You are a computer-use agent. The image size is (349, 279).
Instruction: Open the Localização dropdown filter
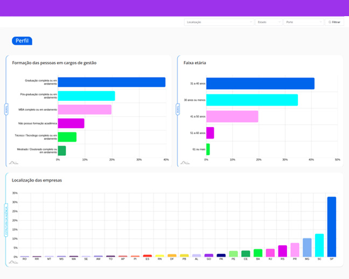pos(218,22)
